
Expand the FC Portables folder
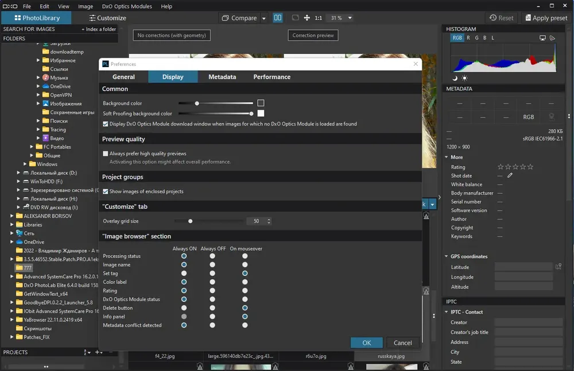coord(32,147)
